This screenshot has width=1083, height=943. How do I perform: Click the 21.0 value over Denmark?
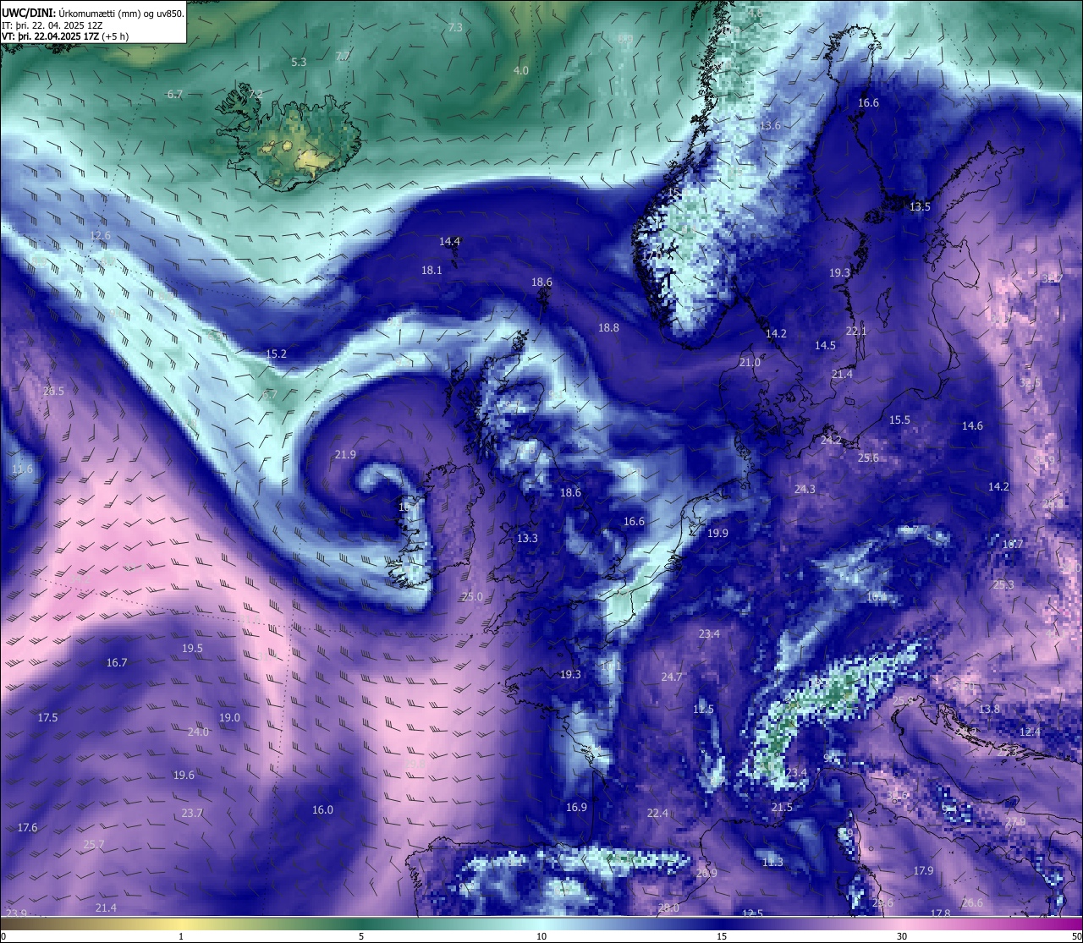(x=750, y=363)
